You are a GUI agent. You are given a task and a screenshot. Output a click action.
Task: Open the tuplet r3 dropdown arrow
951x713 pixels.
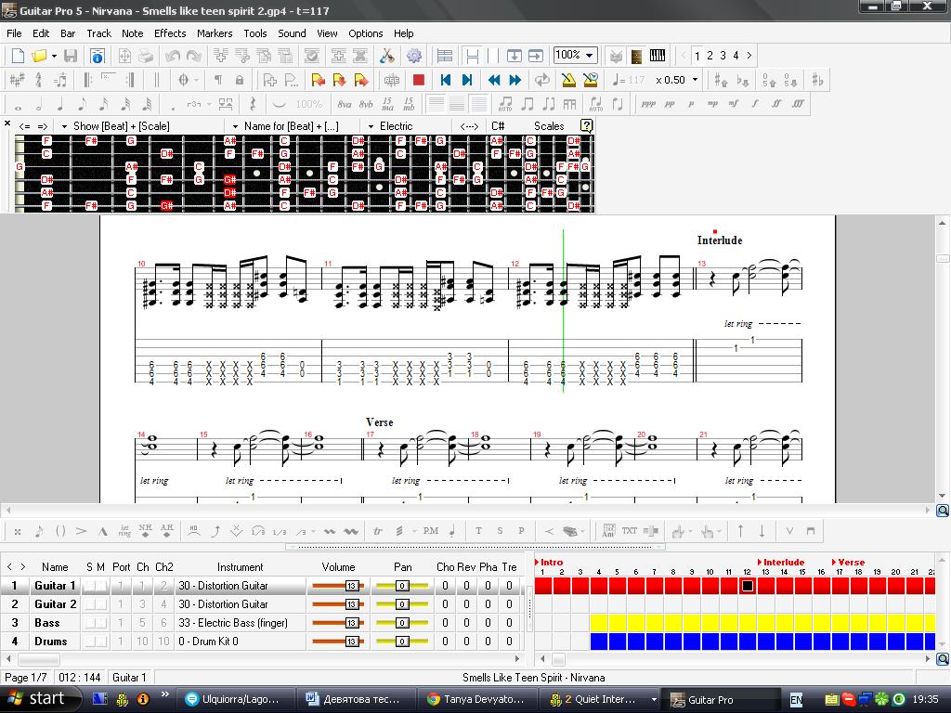[x=209, y=104]
